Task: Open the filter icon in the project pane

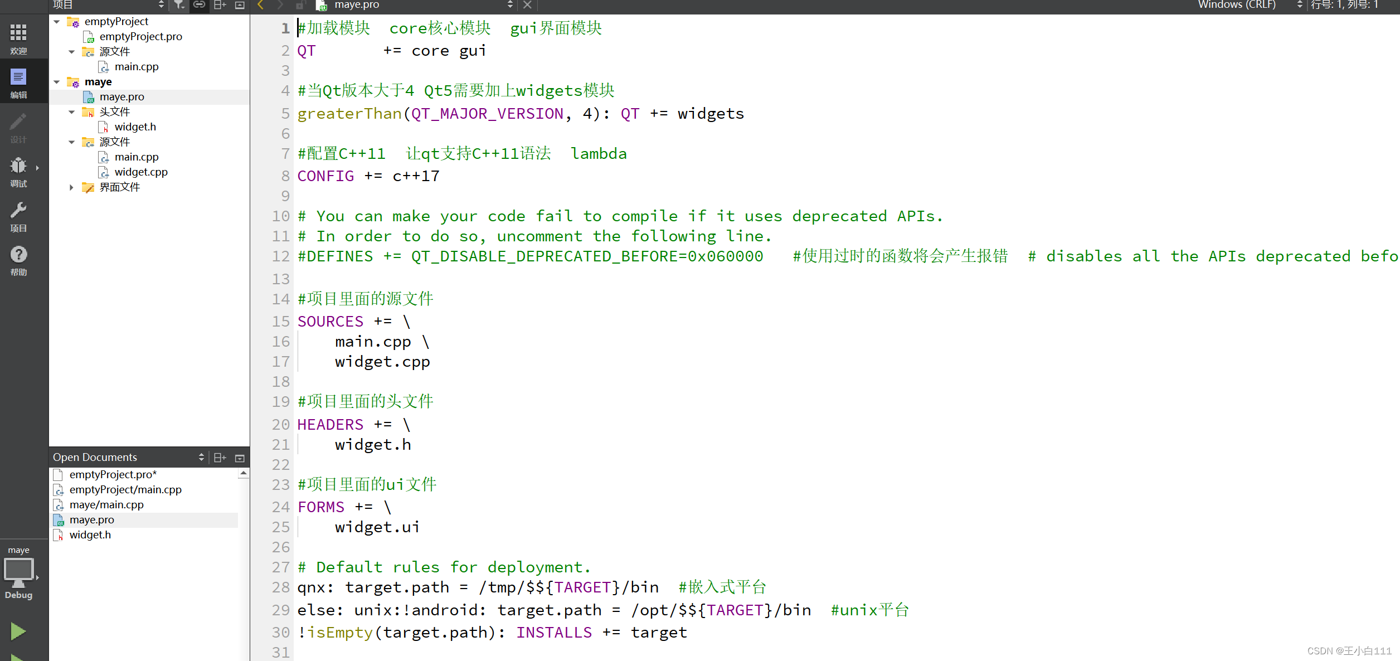Action: click(179, 4)
